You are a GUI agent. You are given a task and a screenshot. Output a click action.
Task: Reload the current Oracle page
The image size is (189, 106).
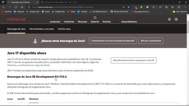[16, 7]
